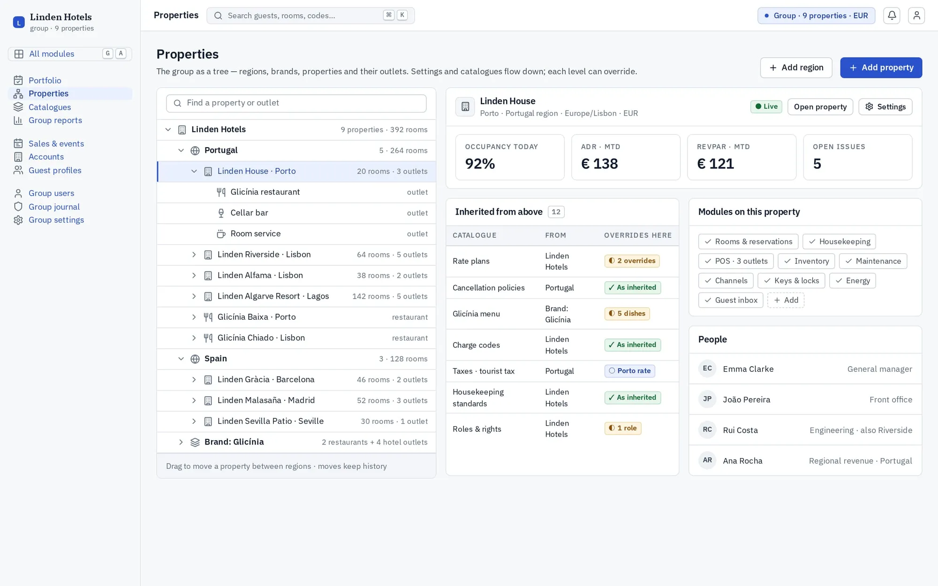This screenshot has width=938, height=586.
Task: Toggle the Guest inbox module chip
Action: (x=731, y=300)
